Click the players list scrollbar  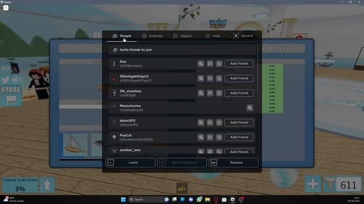(258, 69)
